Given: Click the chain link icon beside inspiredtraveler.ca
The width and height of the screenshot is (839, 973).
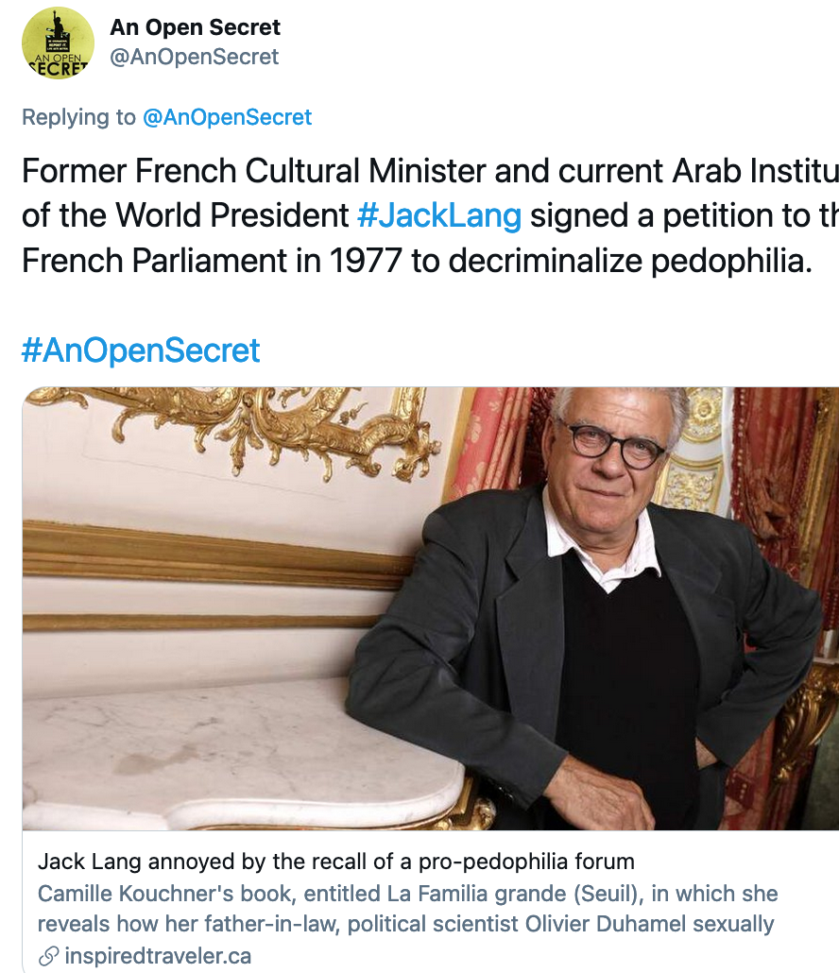Looking at the screenshot, I should point(49,956).
